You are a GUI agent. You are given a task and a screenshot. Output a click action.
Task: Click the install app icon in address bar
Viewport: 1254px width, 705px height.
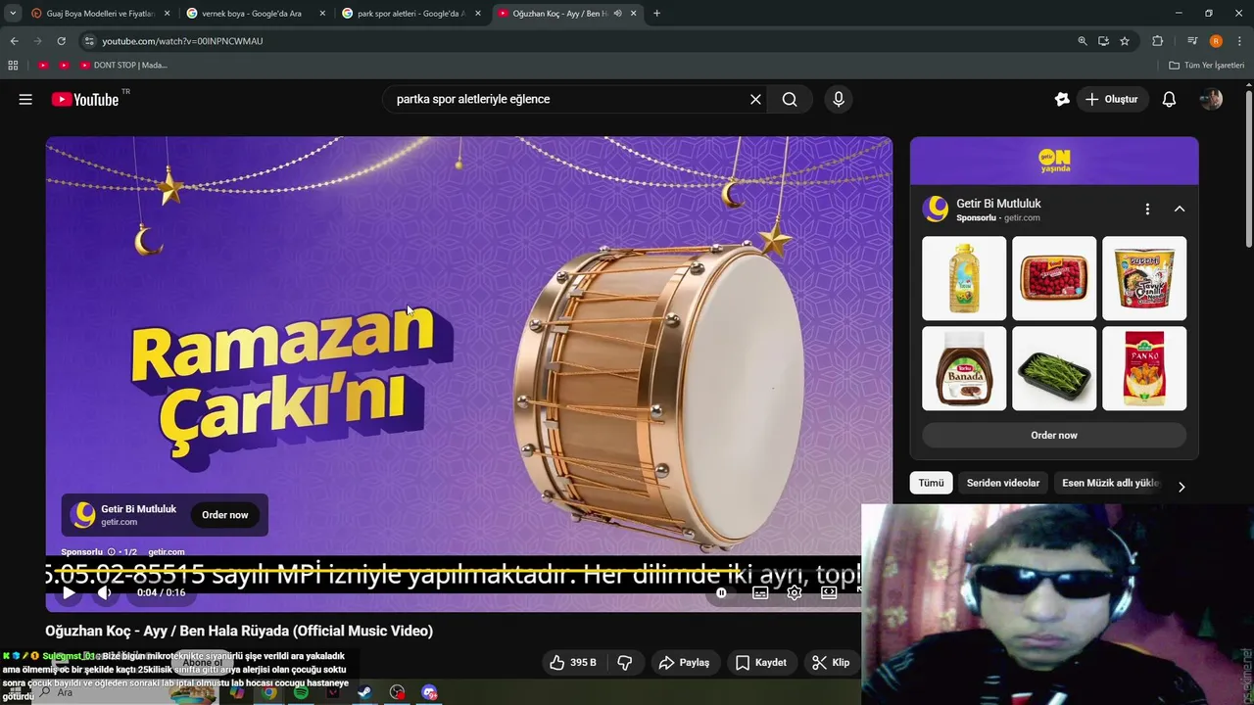pos(1103,41)
